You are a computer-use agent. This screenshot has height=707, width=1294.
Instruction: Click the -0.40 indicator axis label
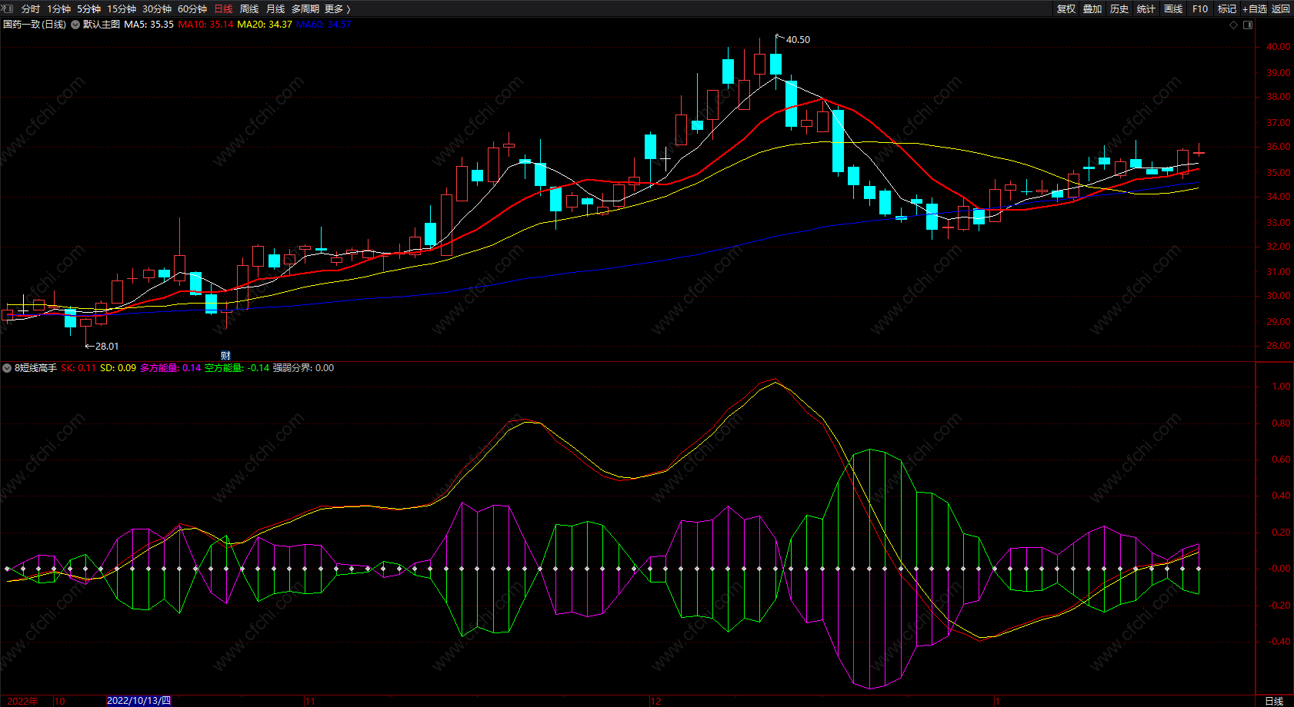point(1279,642)
